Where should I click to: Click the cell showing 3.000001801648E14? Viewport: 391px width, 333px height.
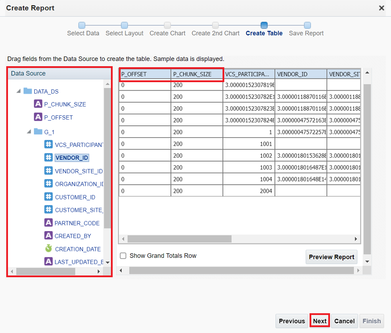point(301,179)
